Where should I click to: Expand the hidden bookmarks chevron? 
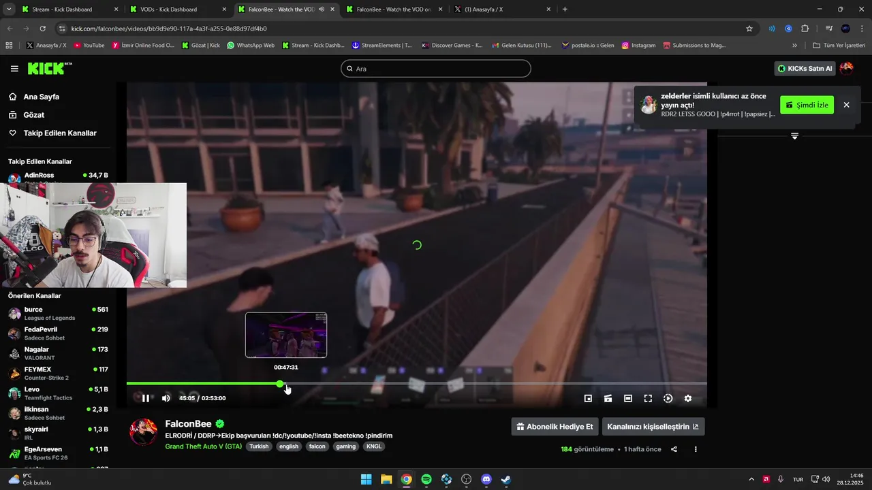click(794, 46)
